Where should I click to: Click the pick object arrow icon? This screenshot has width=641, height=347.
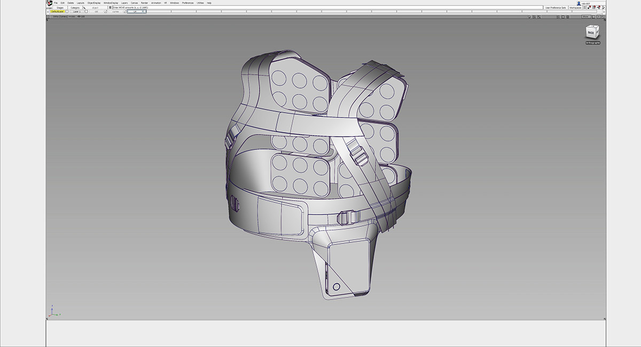tap(84, 7)
